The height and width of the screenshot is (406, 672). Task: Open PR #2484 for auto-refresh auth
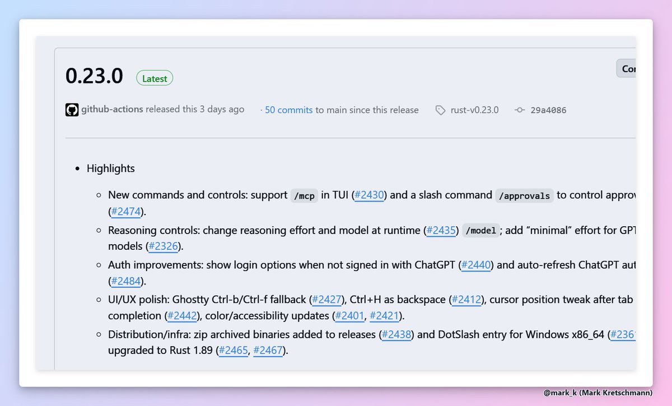tap(125, 281)
